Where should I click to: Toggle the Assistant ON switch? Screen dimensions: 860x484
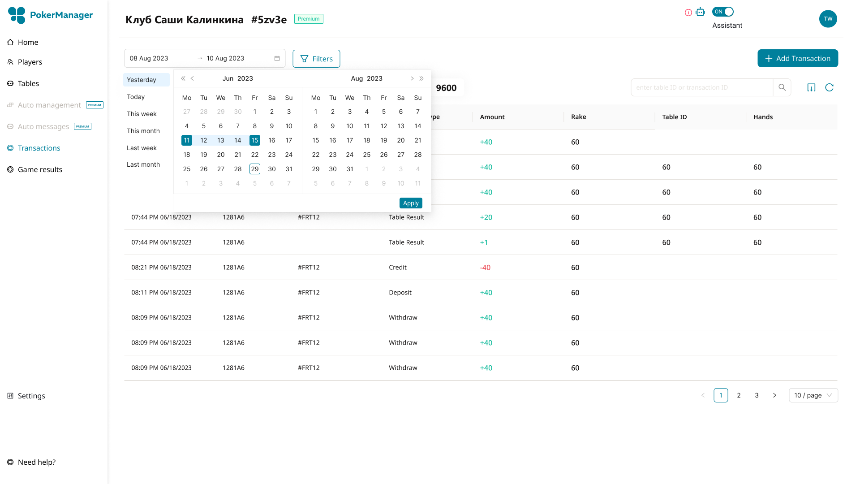[x=723, y=12]
